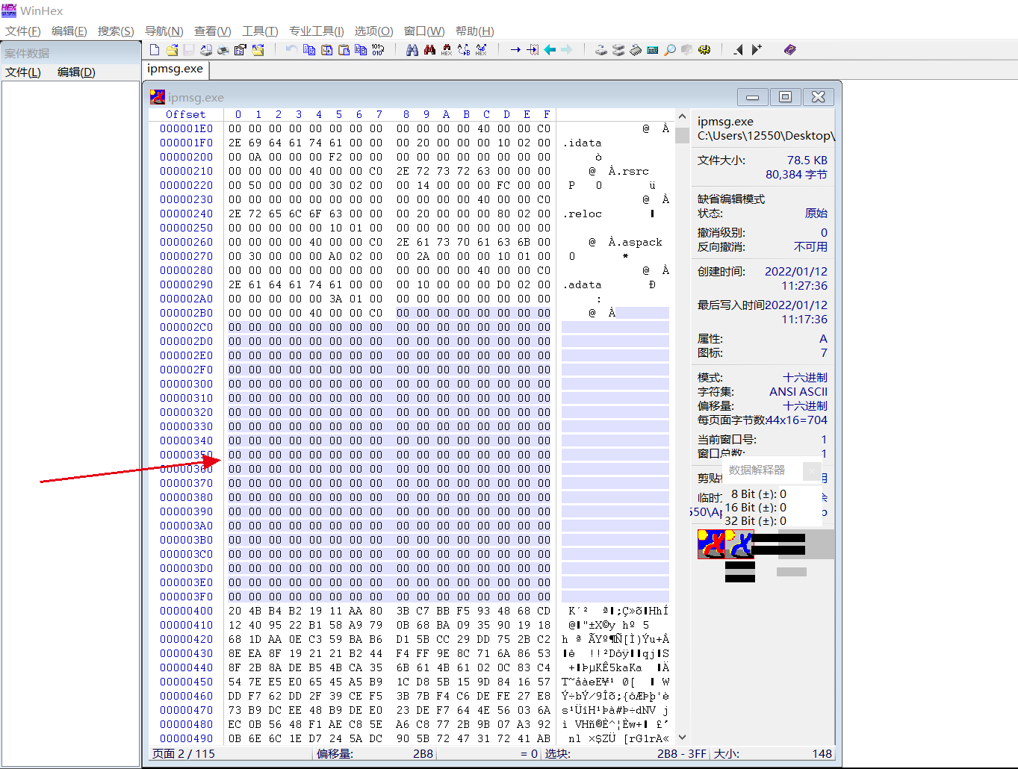Open the 帮助(H) menu
The width and height of the screenshot is (1018, 769).
(x=475, y=31)
